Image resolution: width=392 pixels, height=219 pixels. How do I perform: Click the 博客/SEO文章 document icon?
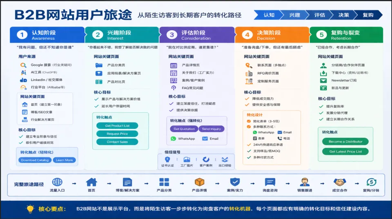[25, 112]
